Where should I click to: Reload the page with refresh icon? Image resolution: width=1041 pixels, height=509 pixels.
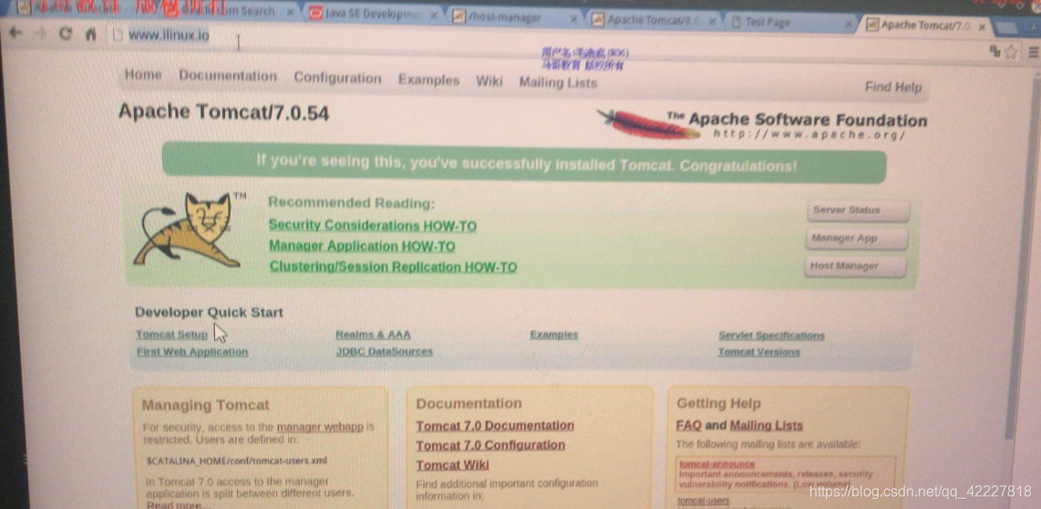coord(65,33)
